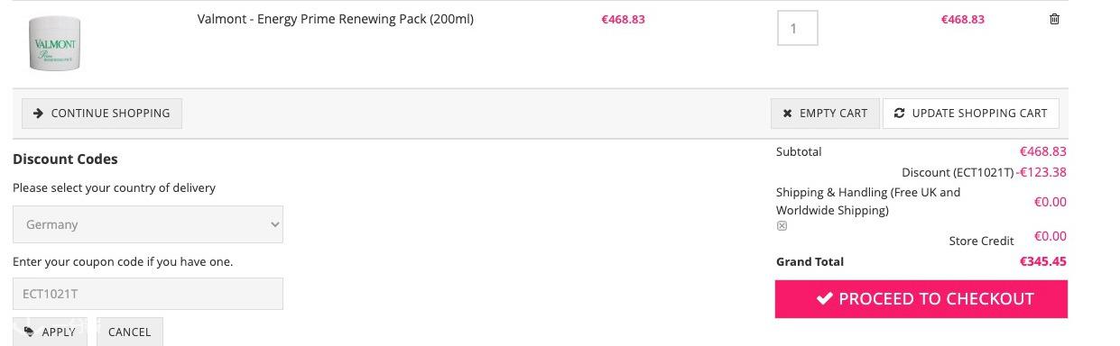Image resolution: width=1120 pixels, height=346 pixels.
Task: Focus the quantity field showing 1
Action: pyautogui.click(x=798, y=28)
